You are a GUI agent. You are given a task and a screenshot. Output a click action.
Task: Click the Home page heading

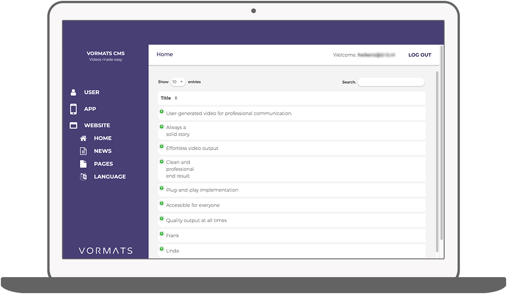click(x=165, y=54)
